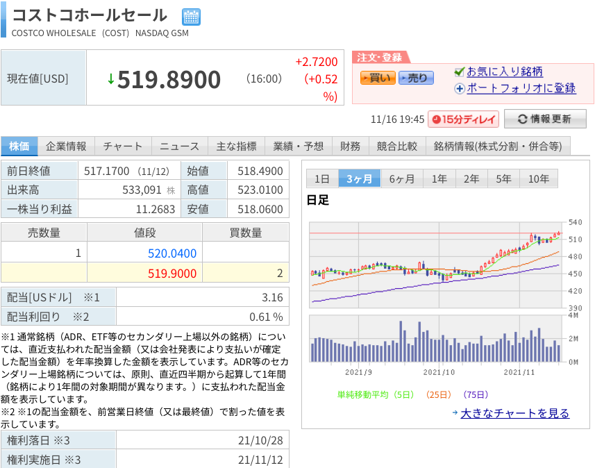Open 大きなチャートを見る link
Image resolution: width=595 pixels, height=468 pixels.
[515, 413]
